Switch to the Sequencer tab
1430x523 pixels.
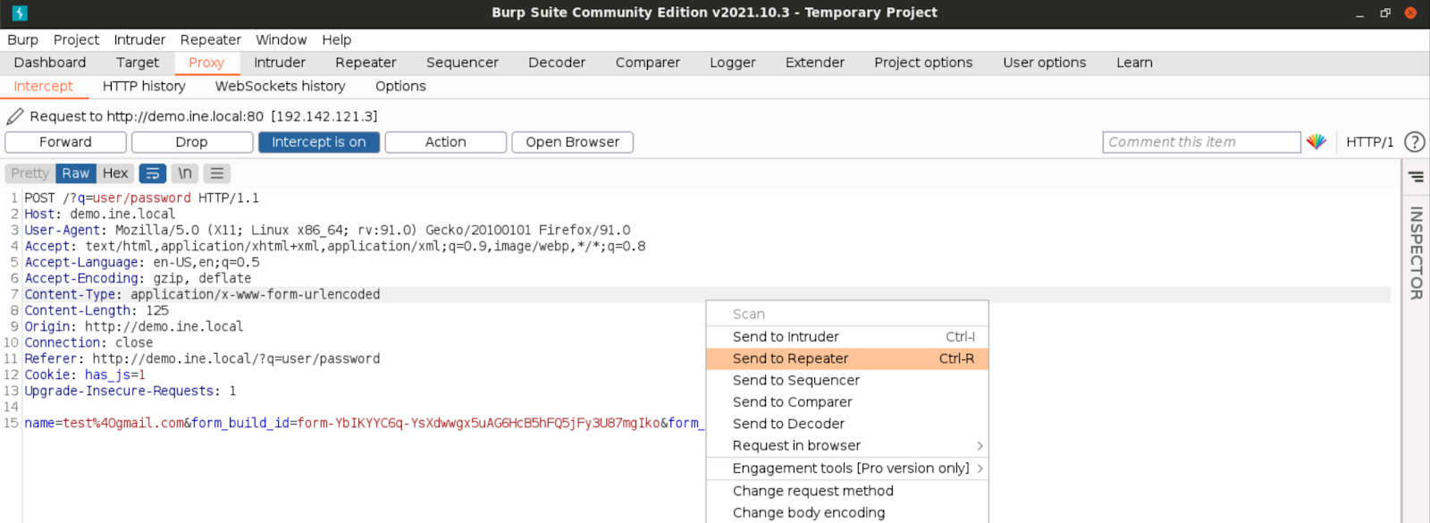point(462,63)
